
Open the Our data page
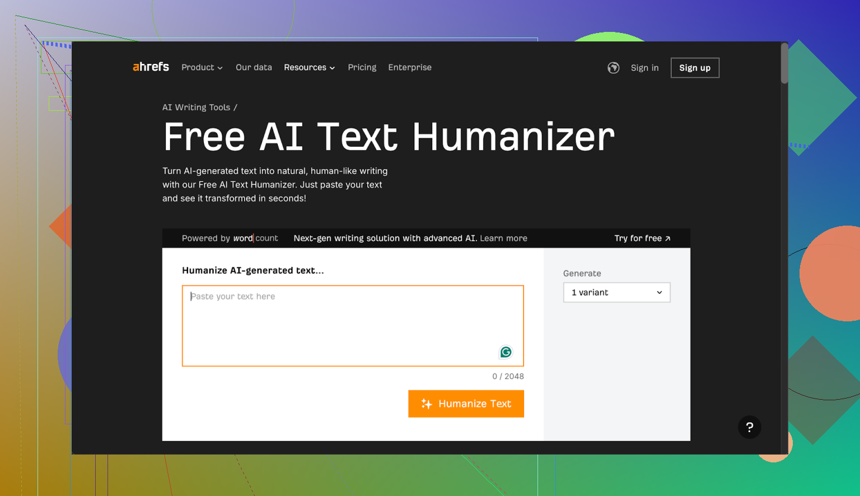(x=254, y=67)
